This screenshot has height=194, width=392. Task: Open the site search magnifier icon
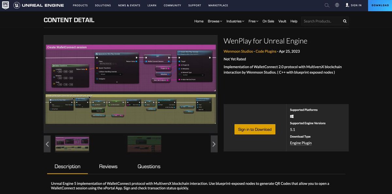tap(327, 5)
